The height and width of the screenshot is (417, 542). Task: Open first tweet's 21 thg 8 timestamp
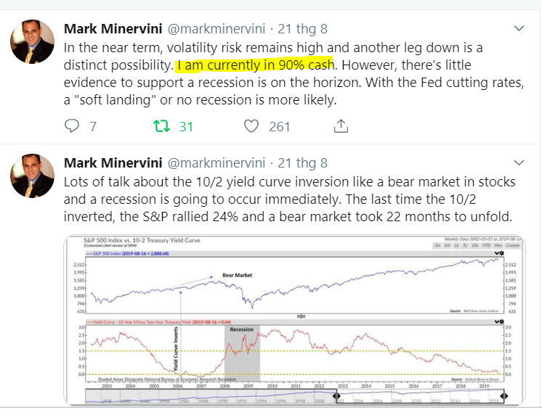pos(302,29)
